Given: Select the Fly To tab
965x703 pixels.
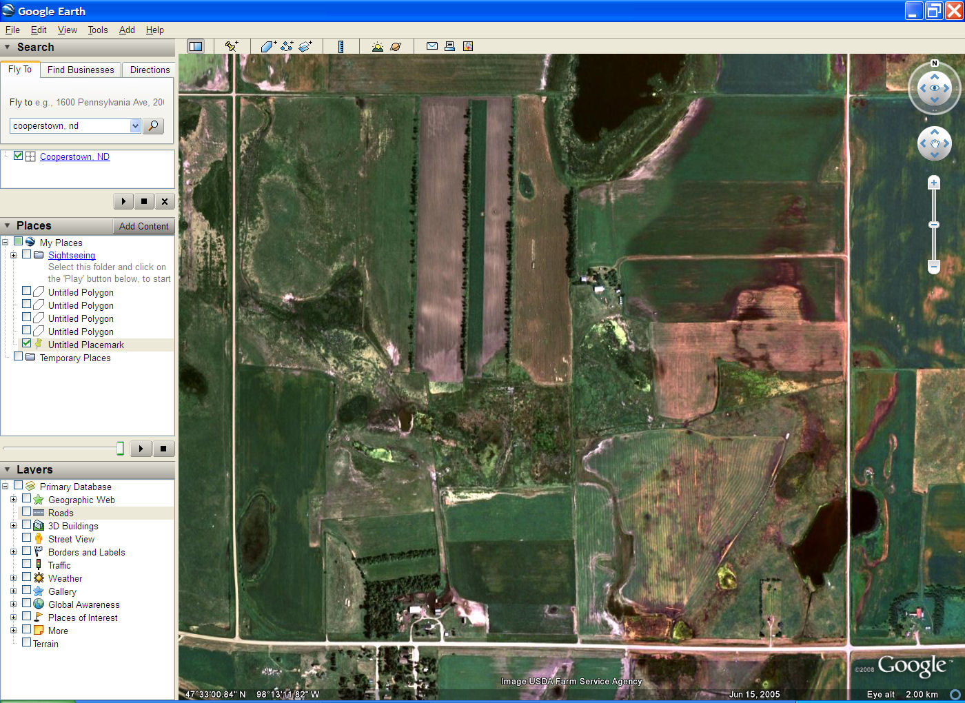Looking at the screenshot, I should tap(20, 69).
